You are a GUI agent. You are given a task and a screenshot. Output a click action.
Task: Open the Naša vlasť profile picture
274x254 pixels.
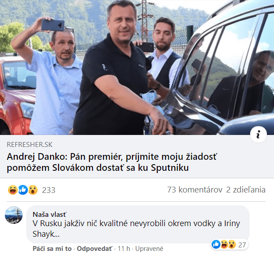pos(14,215)
